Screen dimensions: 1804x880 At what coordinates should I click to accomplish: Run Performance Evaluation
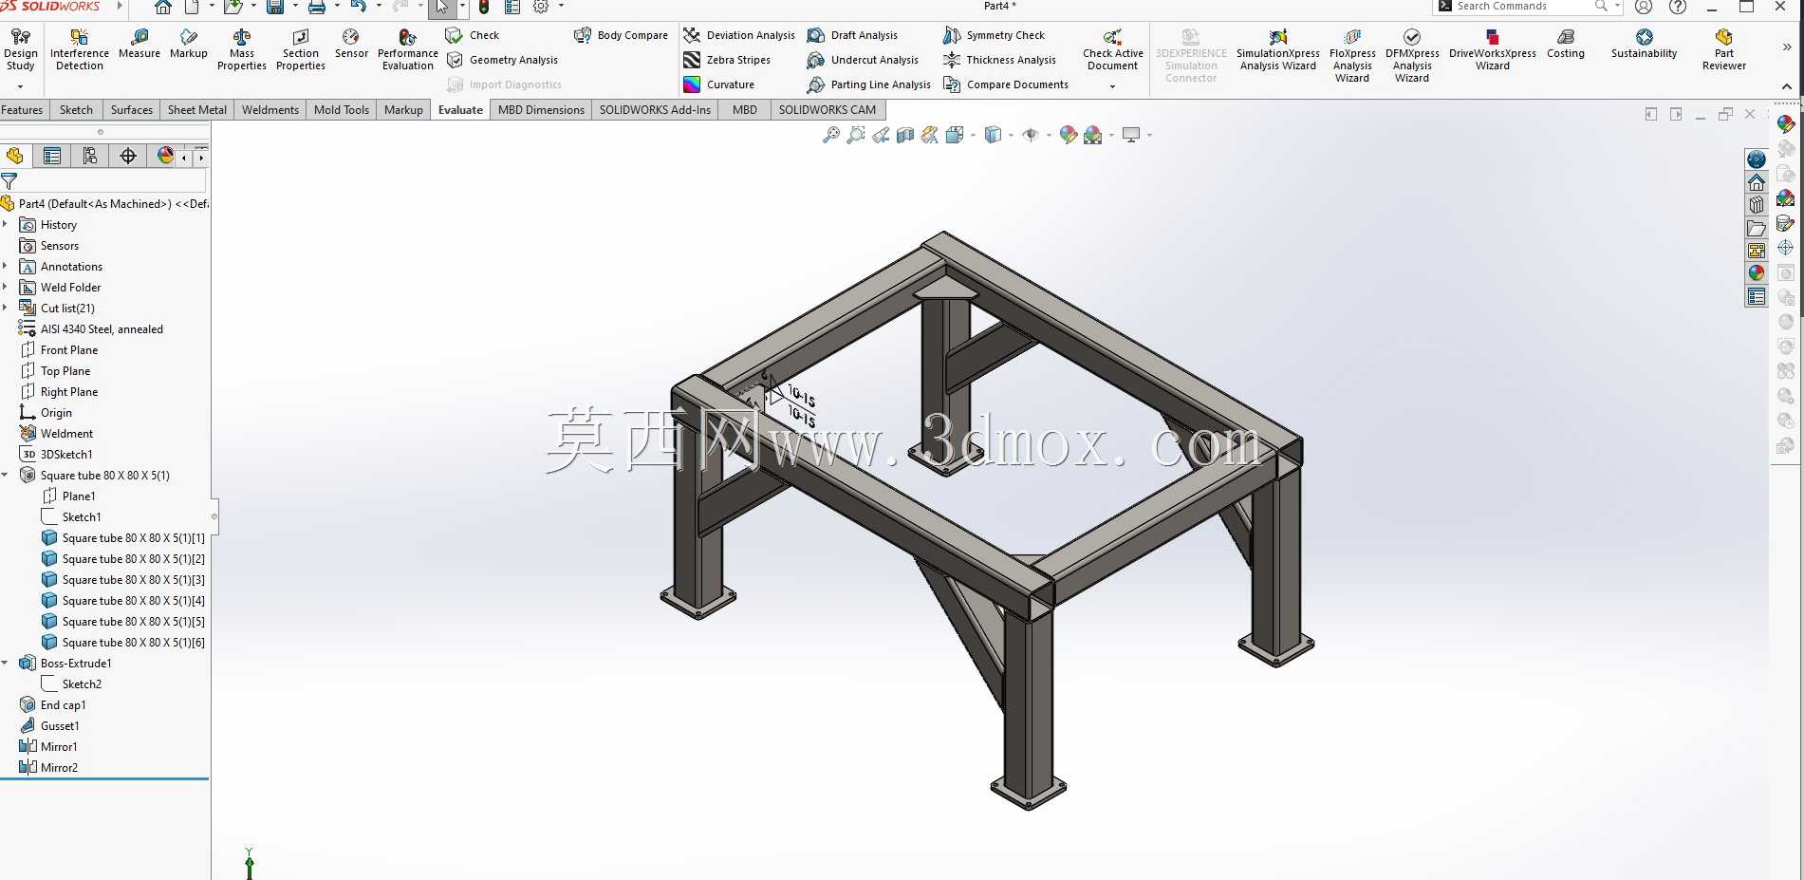click(408, 49)
